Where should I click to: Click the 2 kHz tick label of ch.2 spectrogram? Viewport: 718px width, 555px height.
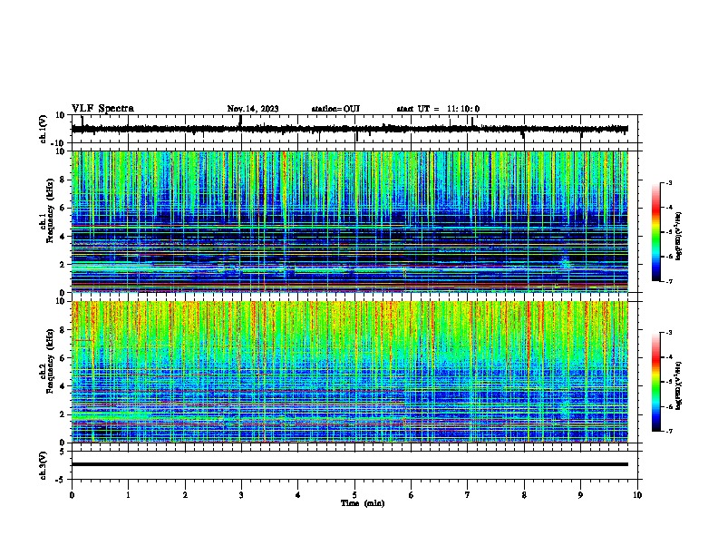tap(63, 414)
